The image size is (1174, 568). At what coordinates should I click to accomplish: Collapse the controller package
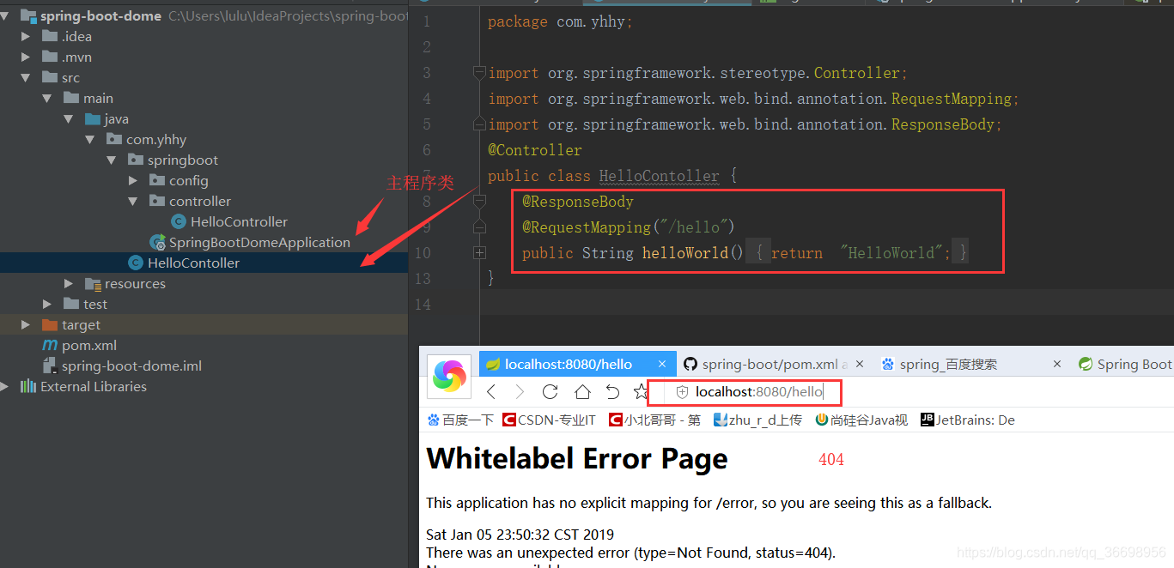point(133,202)
